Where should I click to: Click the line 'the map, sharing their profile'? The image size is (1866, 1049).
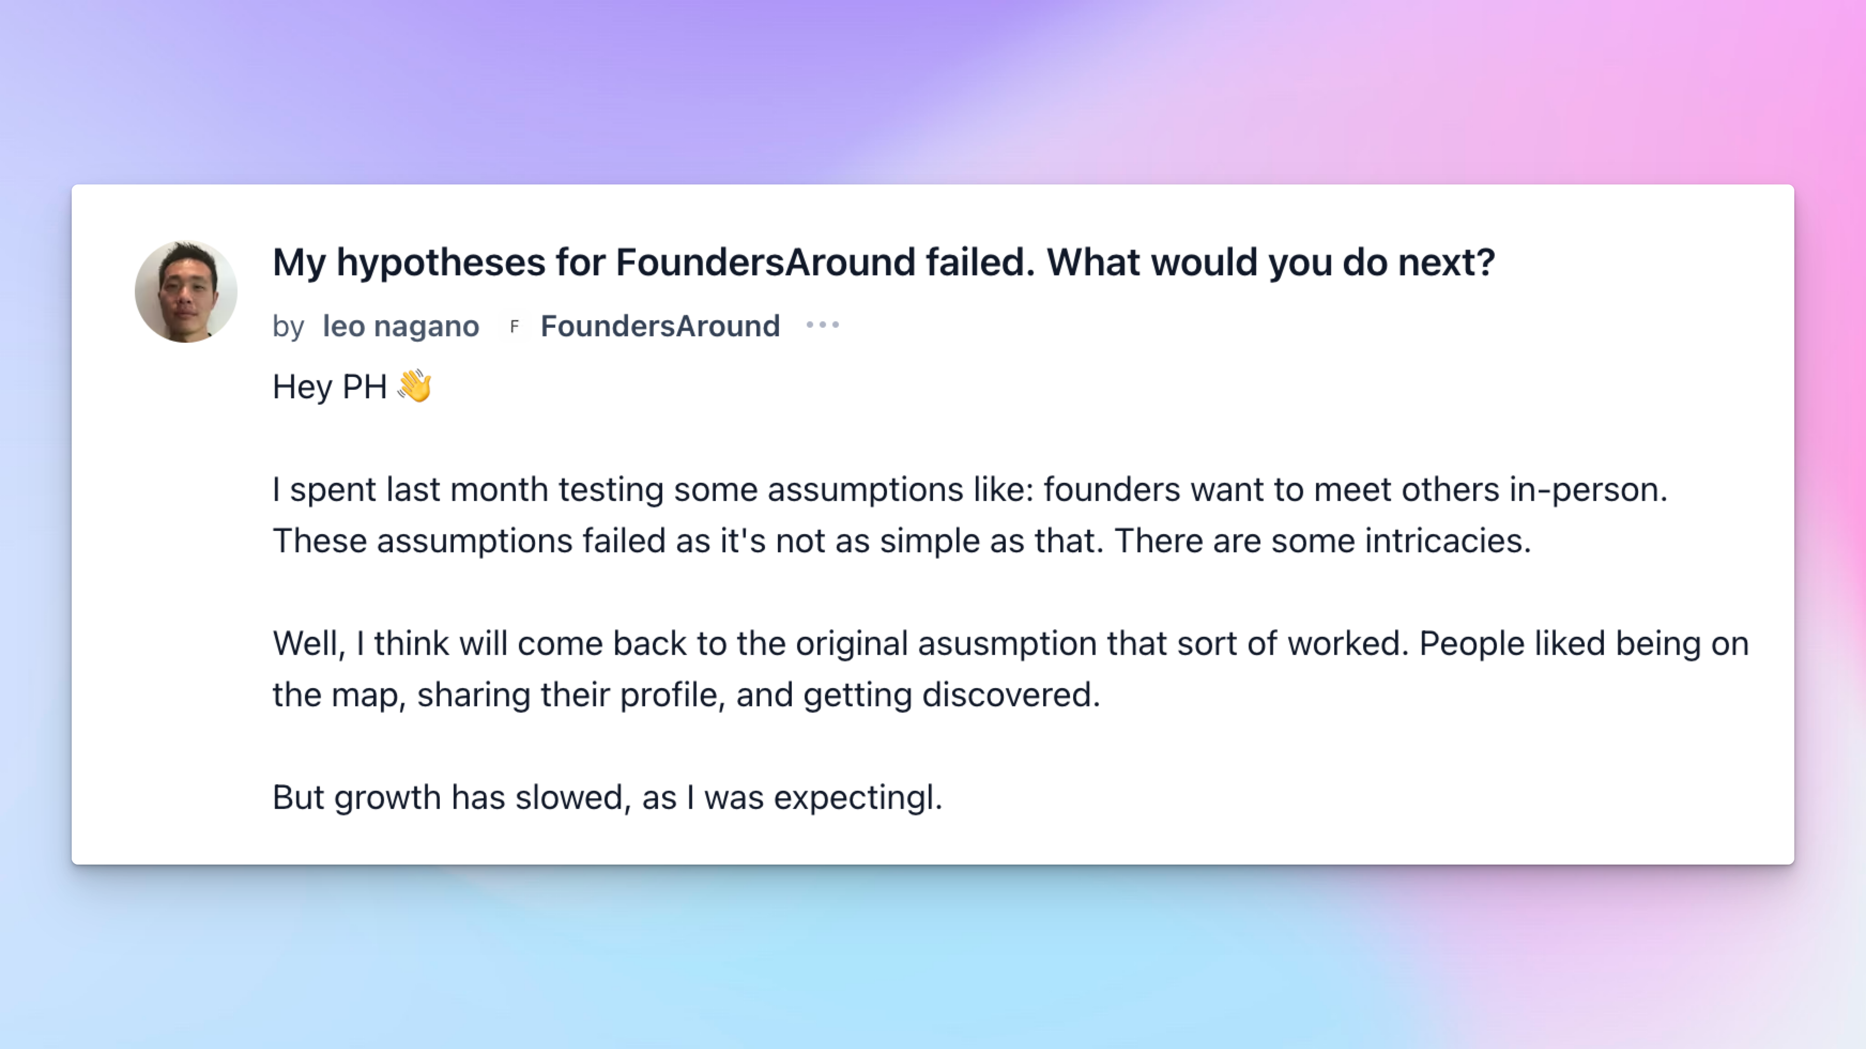point(685,695)
